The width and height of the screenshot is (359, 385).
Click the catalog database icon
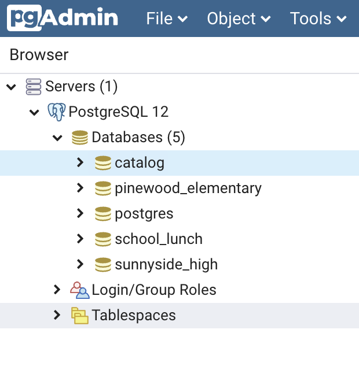click(103, 163)
